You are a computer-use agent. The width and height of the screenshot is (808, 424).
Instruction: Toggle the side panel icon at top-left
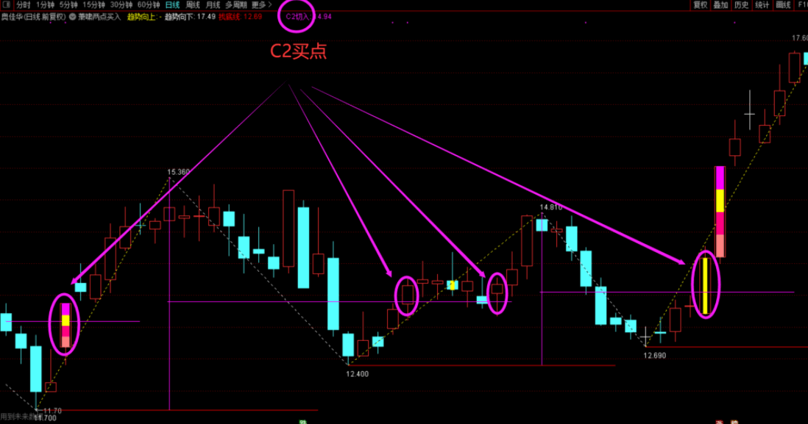(7, 4)
